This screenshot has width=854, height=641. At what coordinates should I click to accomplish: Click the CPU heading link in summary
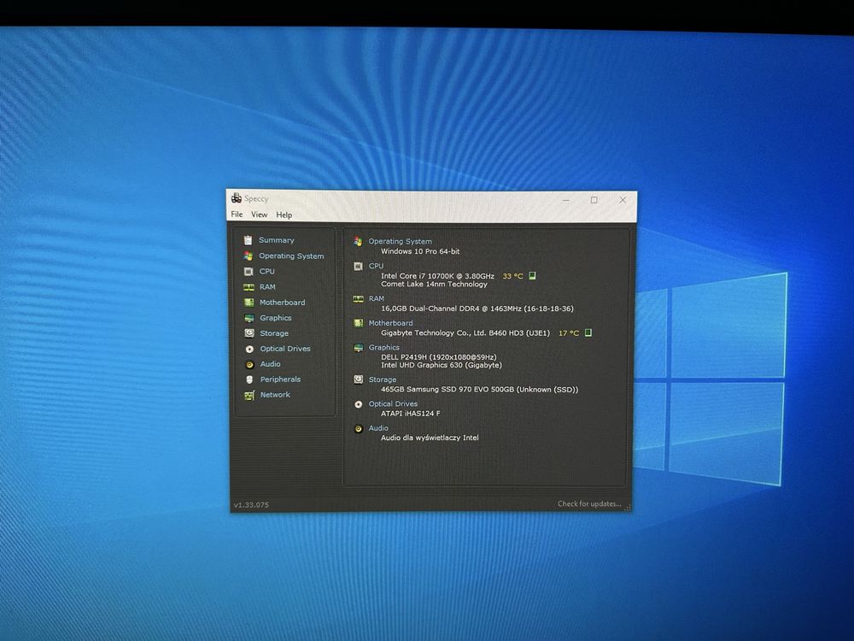376,266
